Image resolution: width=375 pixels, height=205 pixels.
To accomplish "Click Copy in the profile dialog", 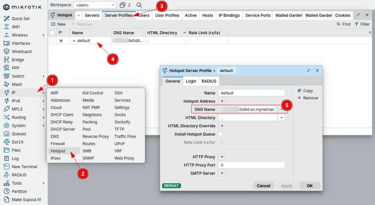I will pyautogui.click(x=305, y=91).
